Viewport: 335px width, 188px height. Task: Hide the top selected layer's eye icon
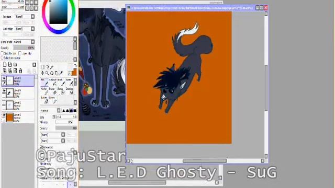click(4, 78)
